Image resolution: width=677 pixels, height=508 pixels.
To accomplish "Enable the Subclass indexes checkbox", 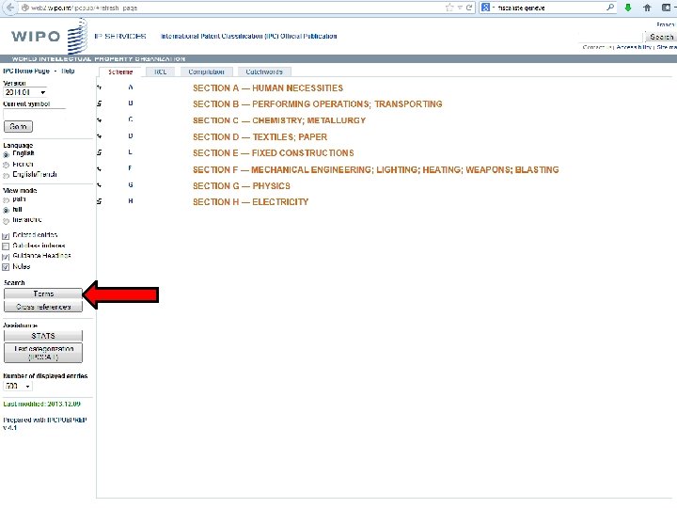I will [x=6, y=246].
